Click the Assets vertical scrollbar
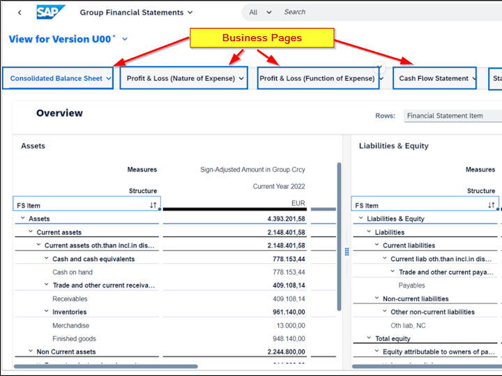Screen dimensions: 502x376 (x=339, y=237)
